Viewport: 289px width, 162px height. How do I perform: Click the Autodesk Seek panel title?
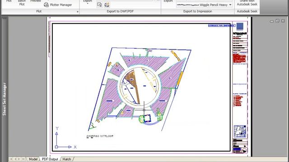point(247,11)
